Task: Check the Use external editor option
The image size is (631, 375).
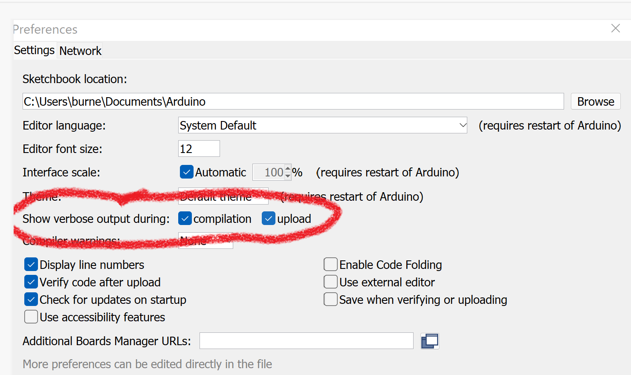Action: click(x=331, y=282)
